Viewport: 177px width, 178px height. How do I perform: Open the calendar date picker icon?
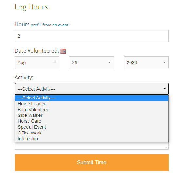click(x=63, y=51)
